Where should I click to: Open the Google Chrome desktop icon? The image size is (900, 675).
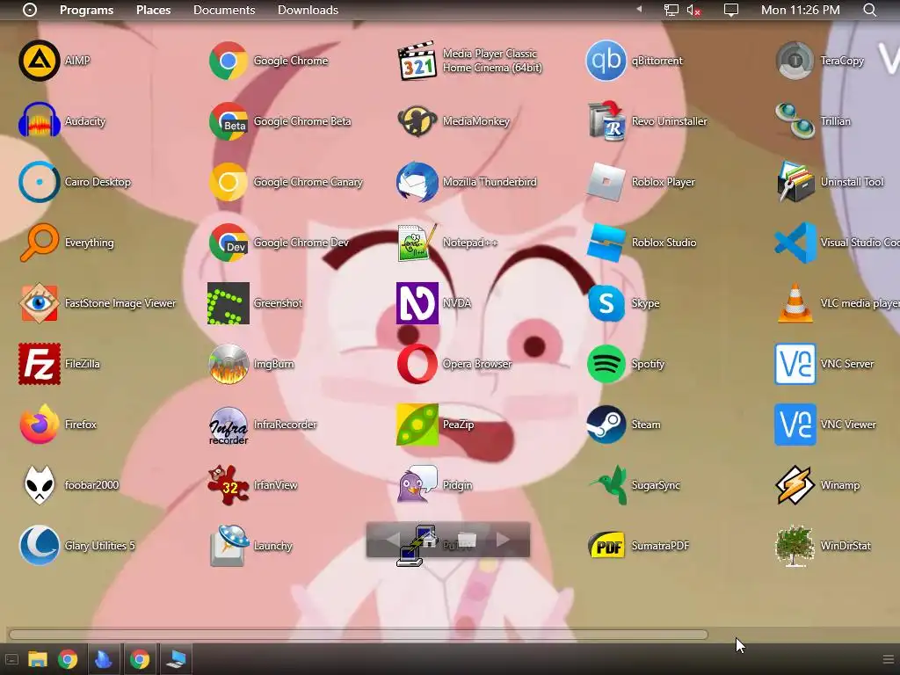228,61
